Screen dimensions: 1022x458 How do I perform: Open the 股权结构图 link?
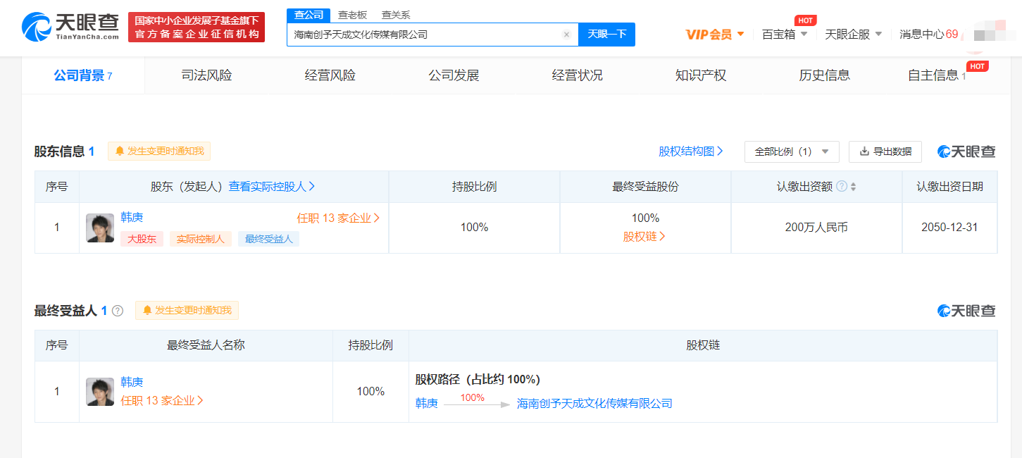(x=691, y=151)
